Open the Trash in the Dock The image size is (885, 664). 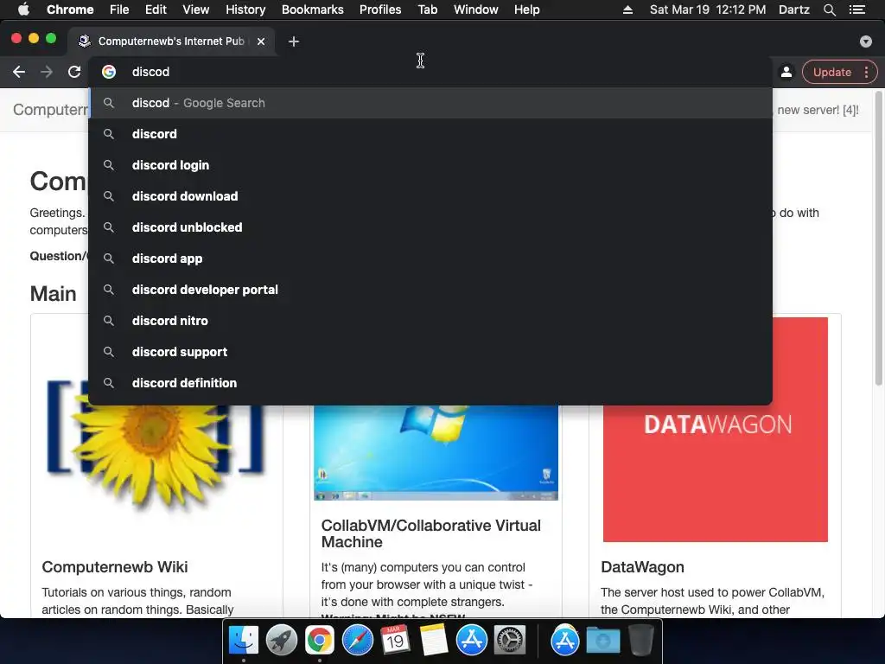(x=641, y=641)
